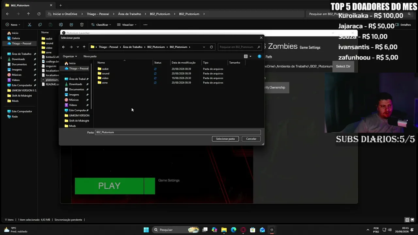This screenshot has width=418, height=235.
Task: Click the Copy icon in File Explorer toolbar
Action: [40, 25]
